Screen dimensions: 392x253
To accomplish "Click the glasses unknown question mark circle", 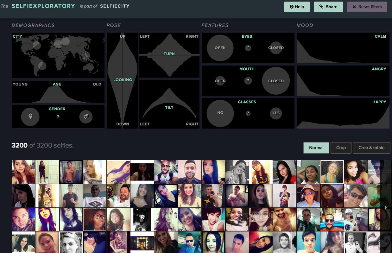I will pos(248,113).
